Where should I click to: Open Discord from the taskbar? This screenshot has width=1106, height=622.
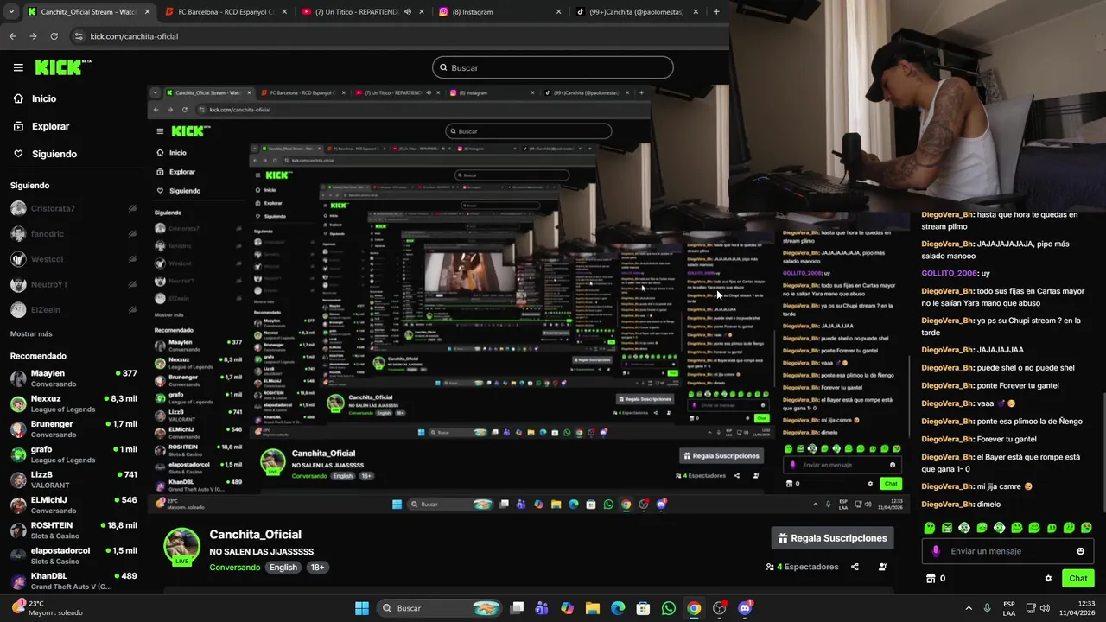(x=745, y=608)
